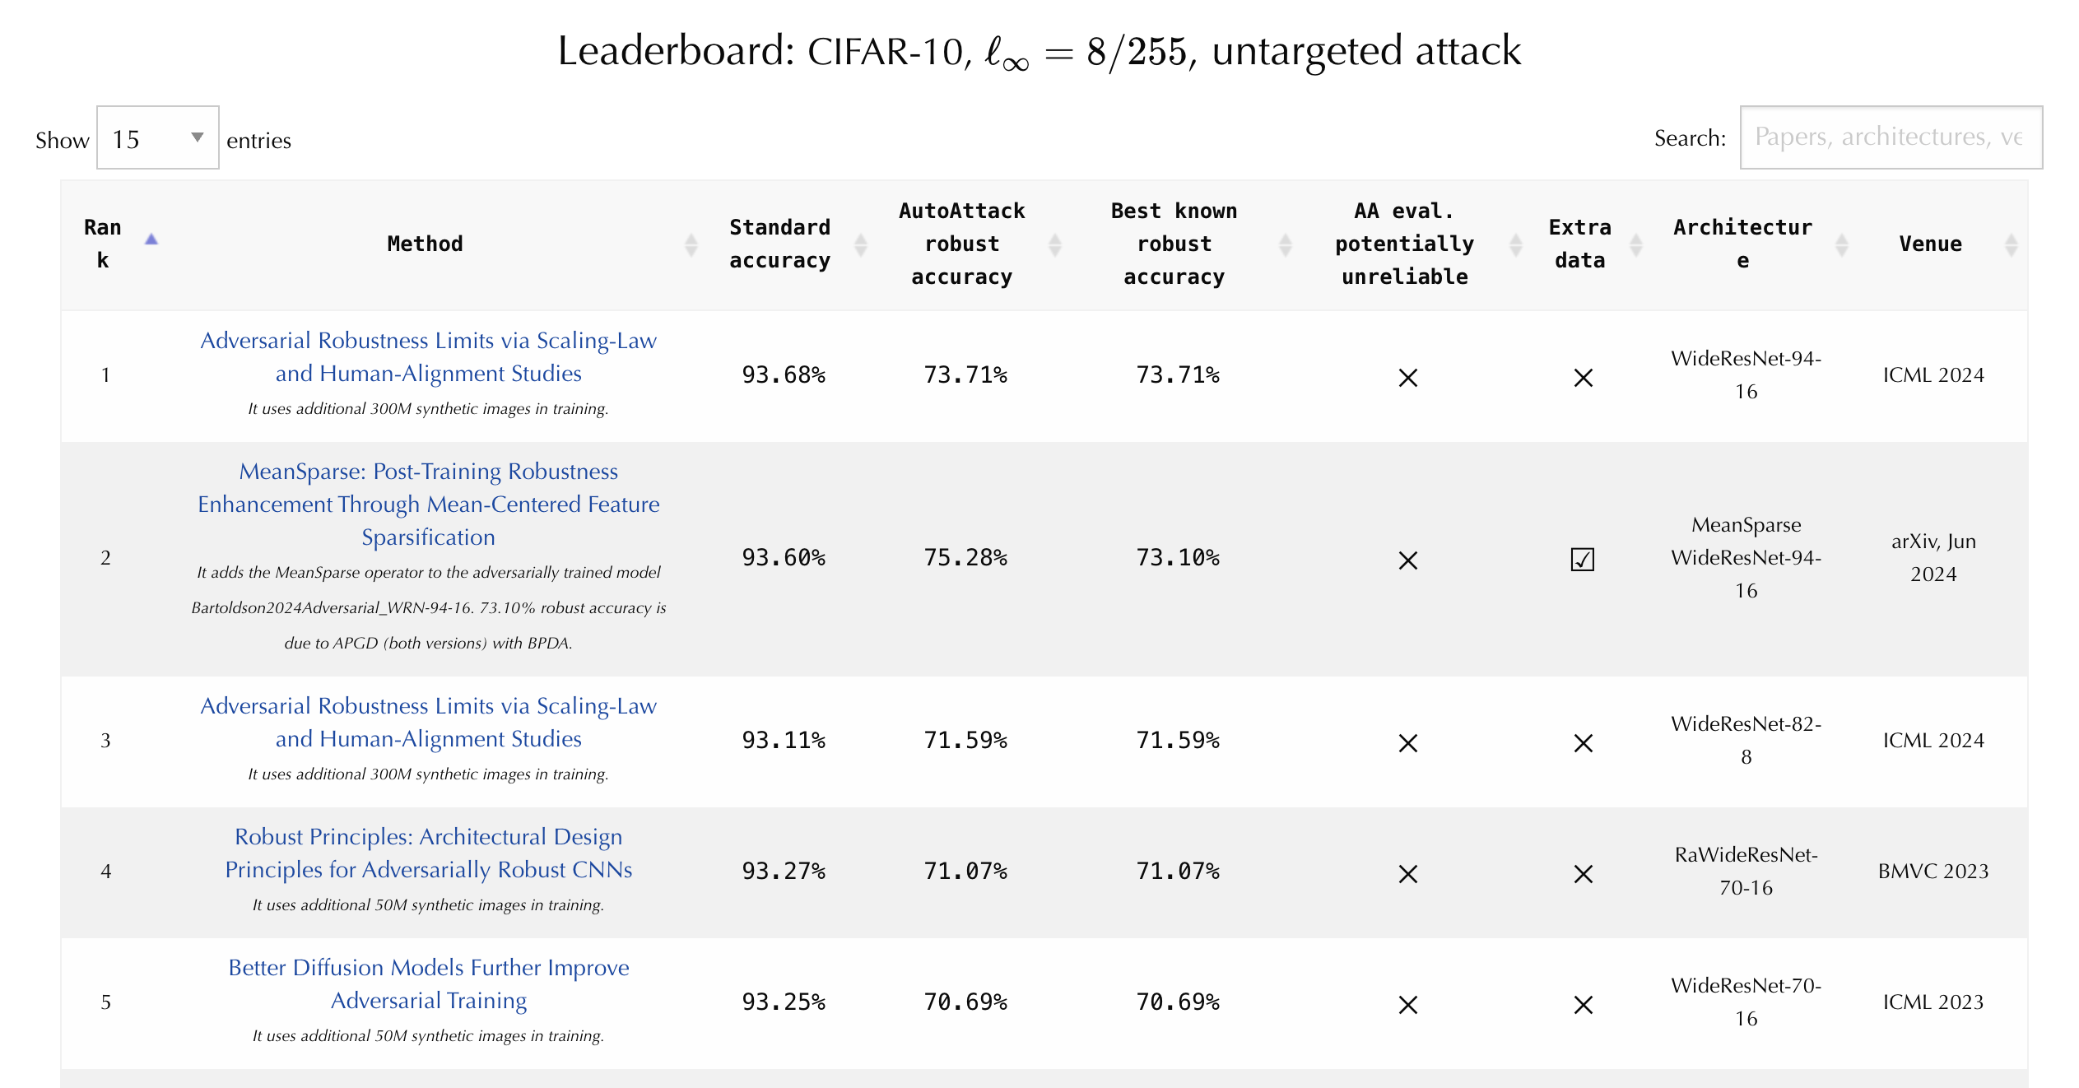Screen dimensions: 2079x1088
Task: Click sort arrows beside Method header
Action: (691, 244)
